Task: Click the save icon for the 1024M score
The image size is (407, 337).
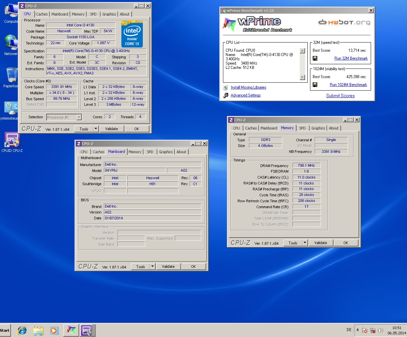Action: [x=315, y=85]
